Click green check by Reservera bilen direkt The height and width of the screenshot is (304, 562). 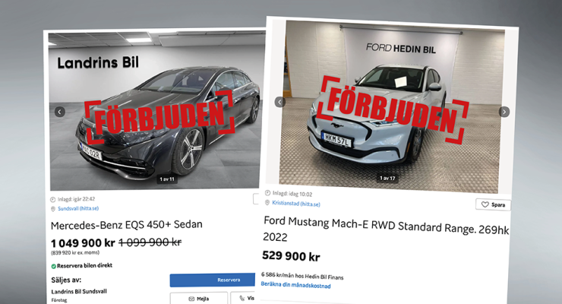(x=53, y=266)
